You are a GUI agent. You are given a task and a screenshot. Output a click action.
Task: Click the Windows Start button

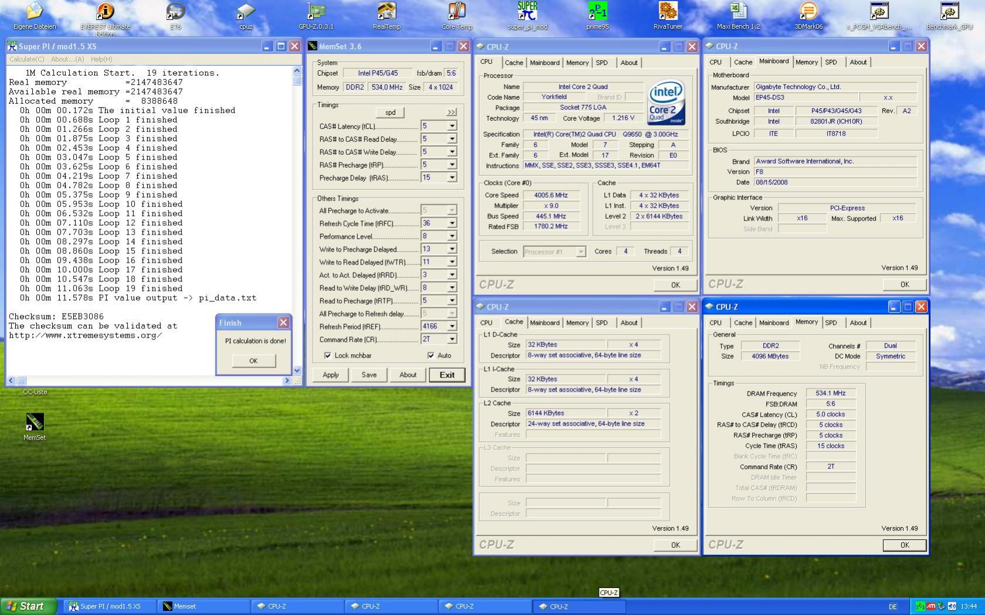[28, 606]
